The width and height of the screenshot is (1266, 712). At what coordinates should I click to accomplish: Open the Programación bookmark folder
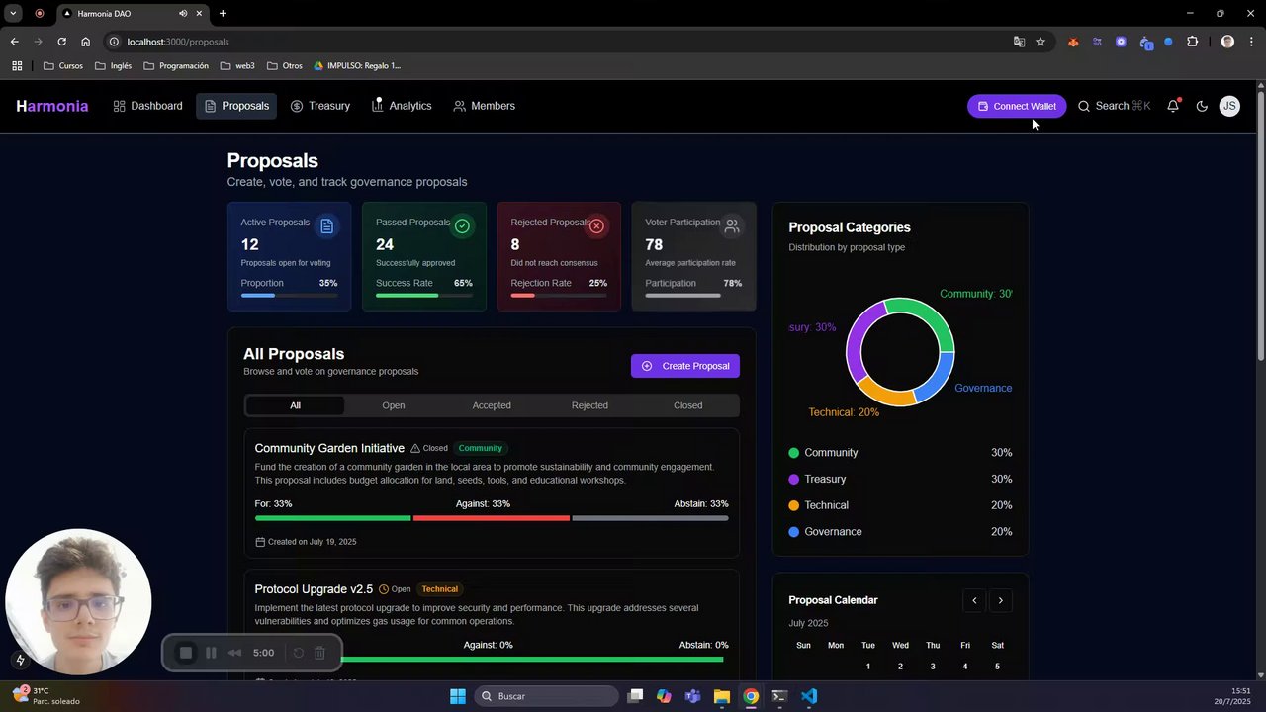click(176, 66)
